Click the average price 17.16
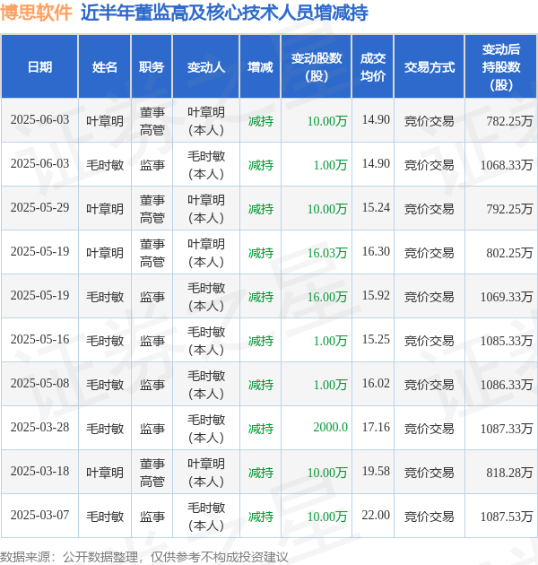This screenshot has height=565, width=538. click(x=376, y=428)
